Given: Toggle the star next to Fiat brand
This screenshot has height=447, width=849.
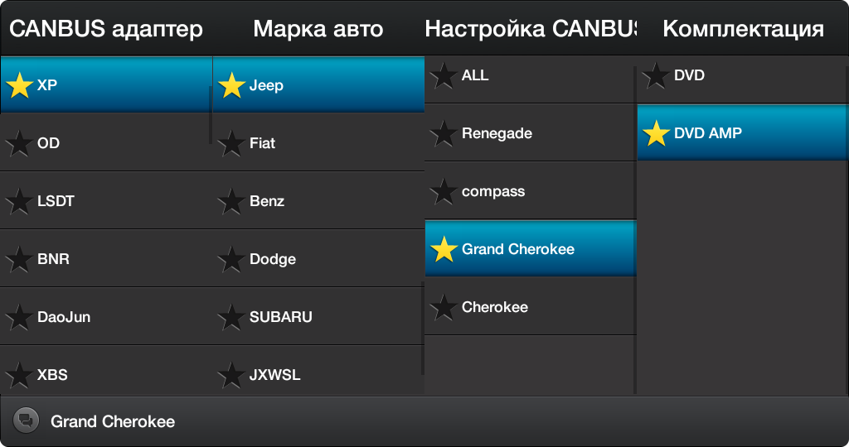Looking at the screenshot, I should pyautogui.click(x=231, y=143).
